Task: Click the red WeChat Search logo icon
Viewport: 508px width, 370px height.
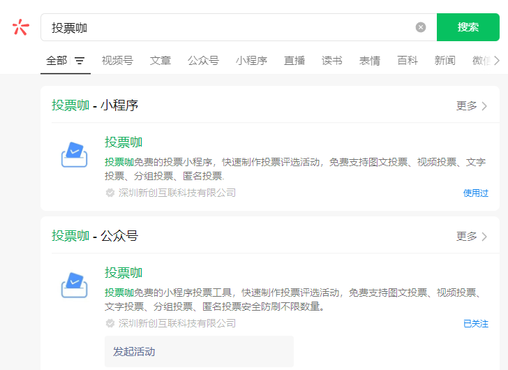Action: [x=21, y=27]
